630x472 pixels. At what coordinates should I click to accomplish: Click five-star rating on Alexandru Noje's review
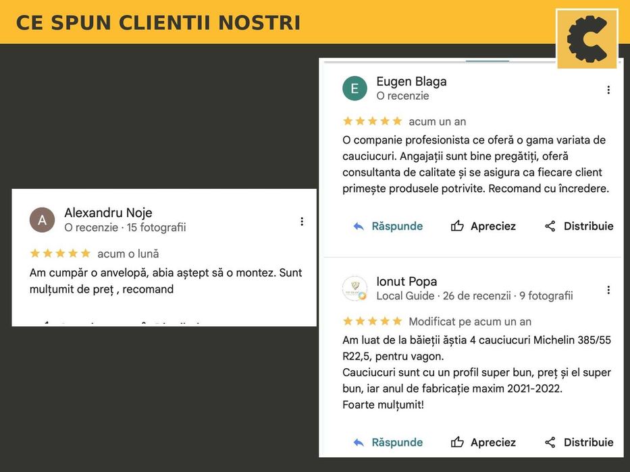tap(60, 254)
